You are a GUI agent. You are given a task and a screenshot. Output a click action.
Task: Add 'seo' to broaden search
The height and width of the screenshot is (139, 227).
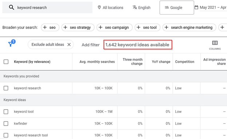click(x=50, y=27)
